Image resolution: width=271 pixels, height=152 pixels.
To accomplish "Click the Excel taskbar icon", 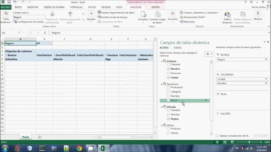I will [x=104, y=148].
